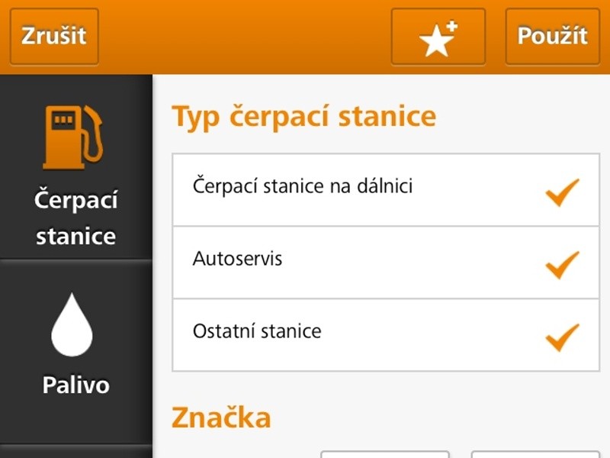Tap the right partially visible button under Značka
Image resolution: width=610 pixels, height=458 pixels.
tap(535, 454)
